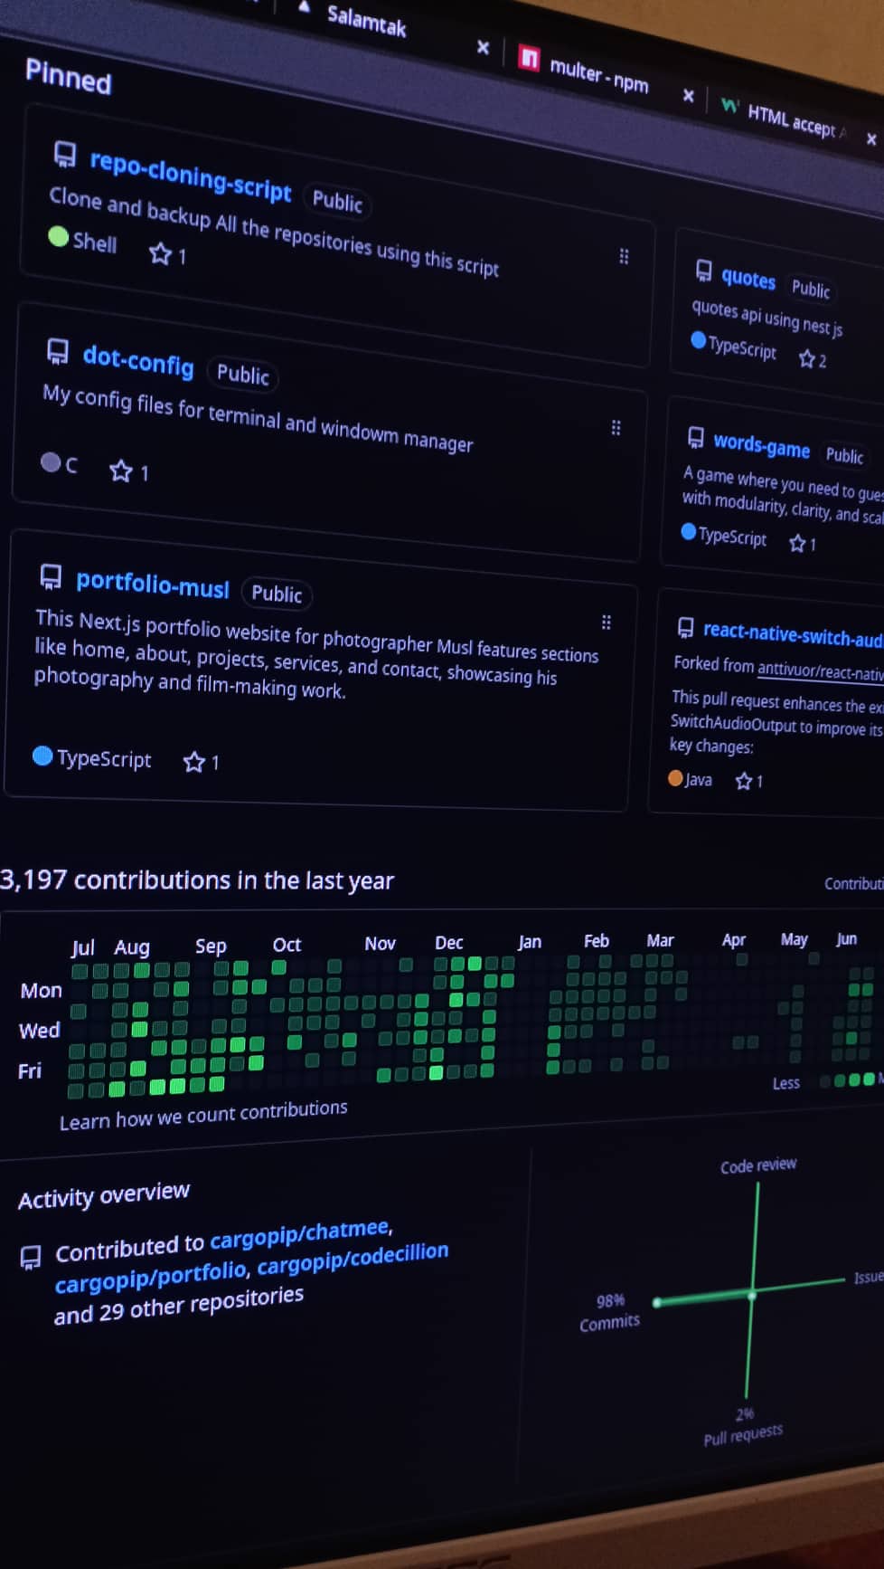
Task: Open the antivuor/react-native forked source link
Action: click(819, 670)
